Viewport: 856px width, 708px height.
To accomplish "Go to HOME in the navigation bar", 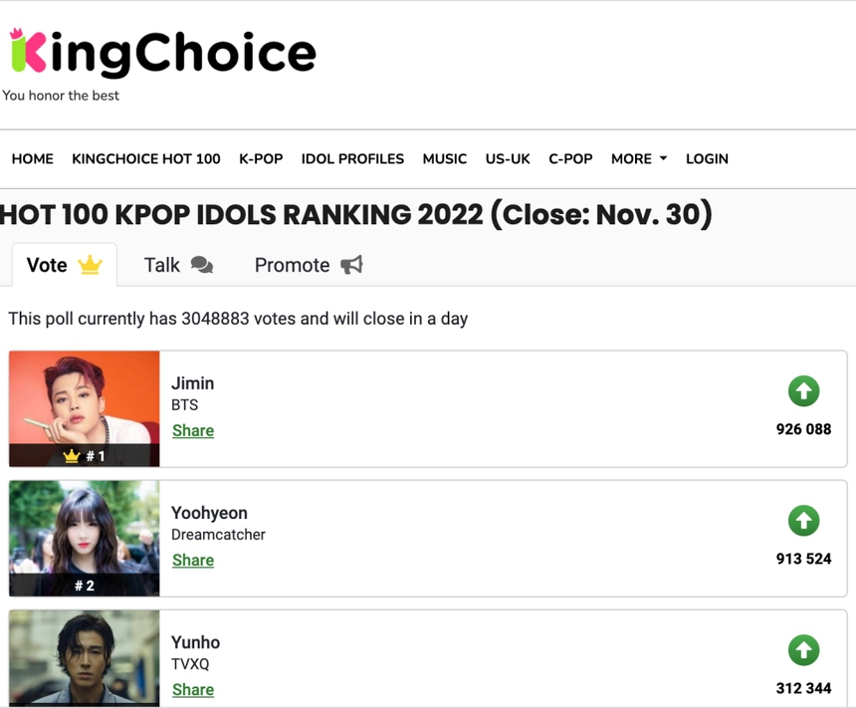I will [32, 158].
